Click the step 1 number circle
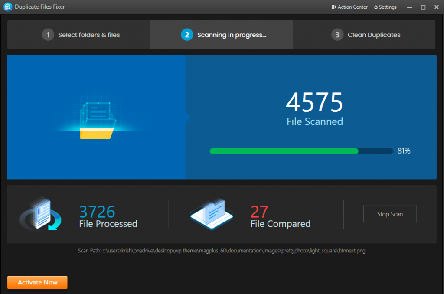The image size is (444, 294). (48, 35)
